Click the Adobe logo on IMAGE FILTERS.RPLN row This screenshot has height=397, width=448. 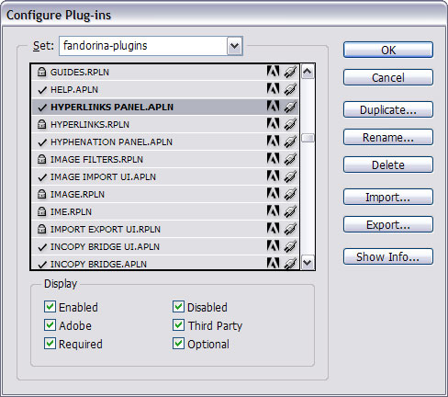pyautogui.click(x=273, y=158)
